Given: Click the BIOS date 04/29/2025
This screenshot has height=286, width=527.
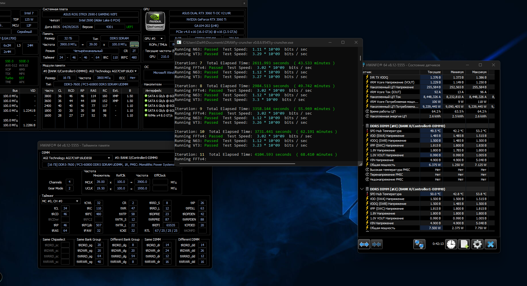Looking at the screenshot, I should (x=71, y=27).
